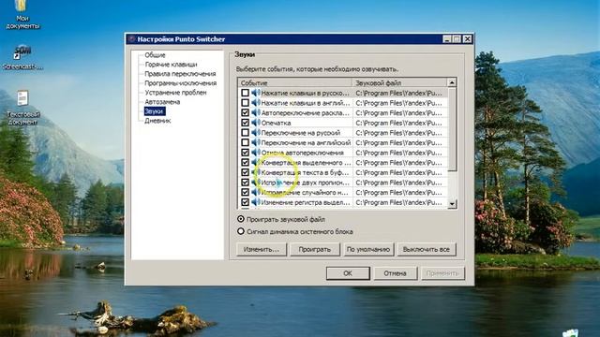Viewport: 600px width, 337px height.
Task: Select Отмена автопереключения event text
Action: point(302,153)
